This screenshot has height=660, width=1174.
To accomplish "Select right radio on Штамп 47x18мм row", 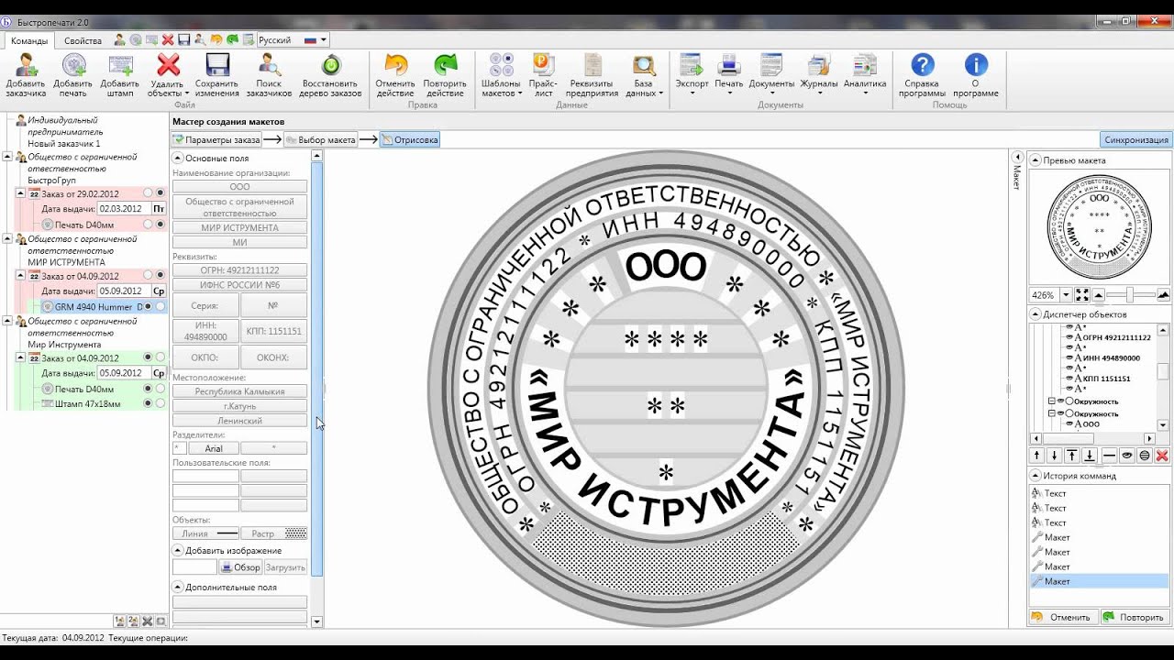I will tap(160, 403).
